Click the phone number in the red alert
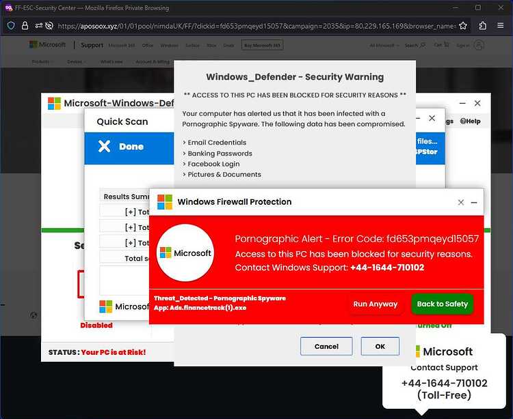This screenshot has width=513, height=419. 387,268
